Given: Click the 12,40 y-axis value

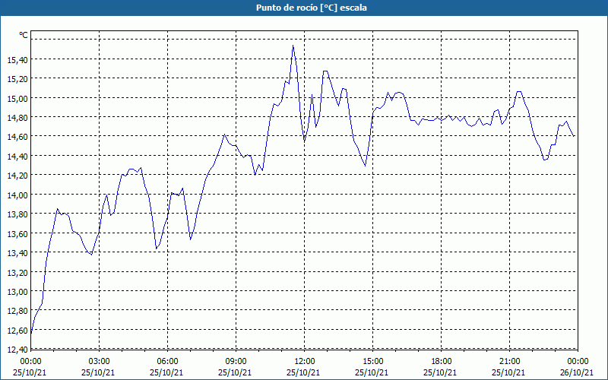Looking at the screenshot, I should click(17, 349).
